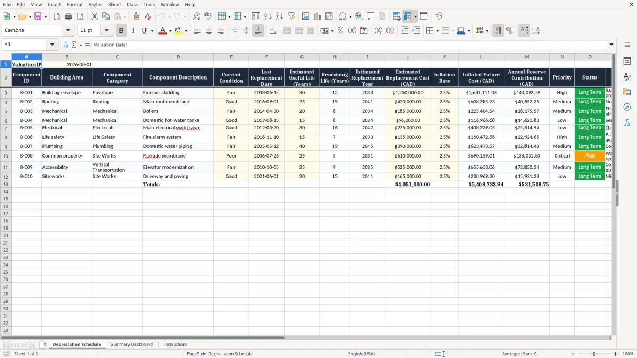The width and height of the screenshot is (637, 358).
Task: Click Split Window icon
Action: click(424, 16)
